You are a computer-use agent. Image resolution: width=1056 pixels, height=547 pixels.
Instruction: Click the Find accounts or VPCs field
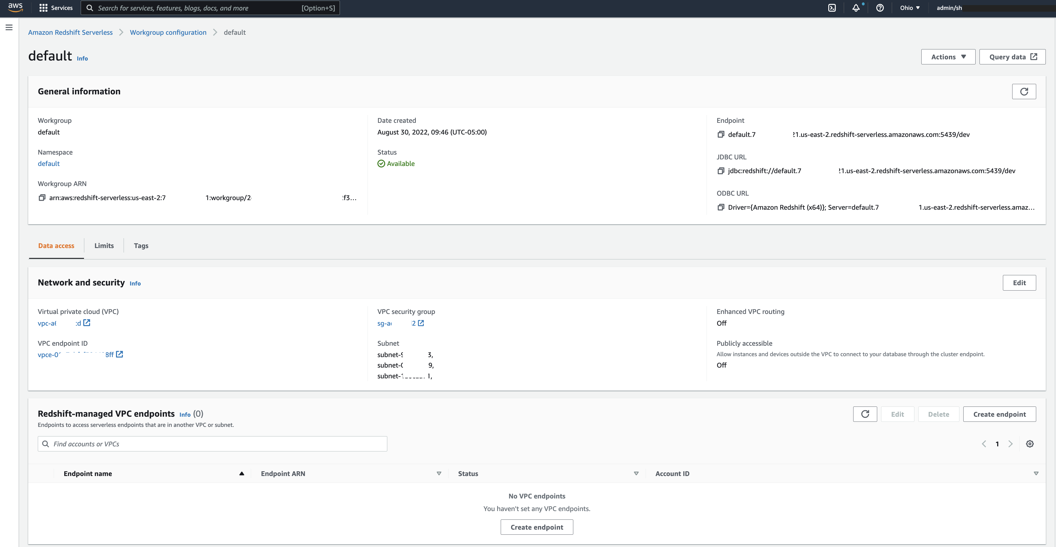pos(212,444)
